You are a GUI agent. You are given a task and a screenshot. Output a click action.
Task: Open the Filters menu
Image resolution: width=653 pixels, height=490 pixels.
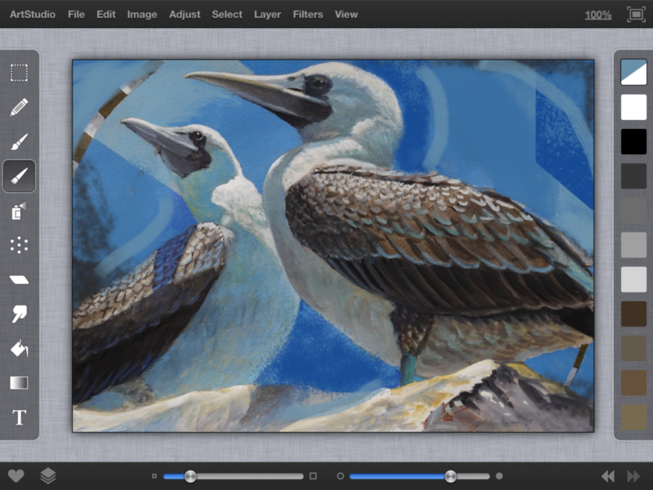point(308,15)
